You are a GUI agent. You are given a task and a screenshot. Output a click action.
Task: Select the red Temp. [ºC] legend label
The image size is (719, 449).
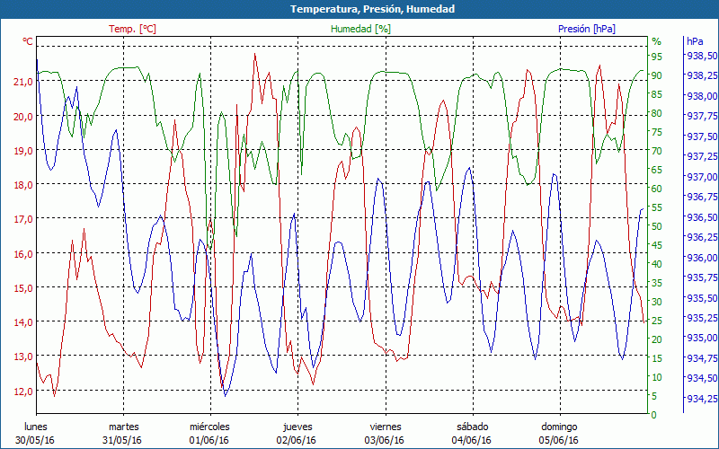click(132, 29)
